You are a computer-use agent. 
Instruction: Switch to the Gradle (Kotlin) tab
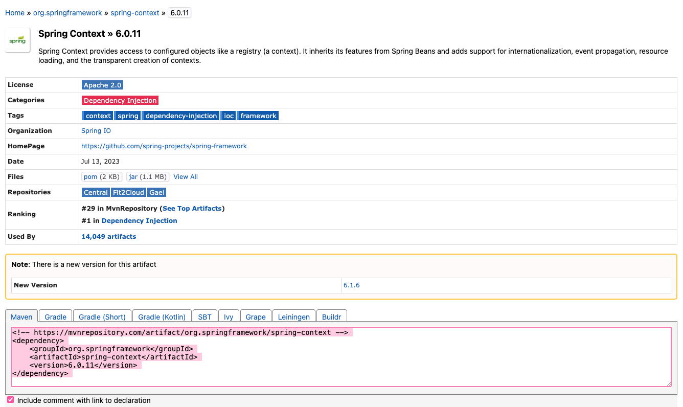click(x=163, y=316)
